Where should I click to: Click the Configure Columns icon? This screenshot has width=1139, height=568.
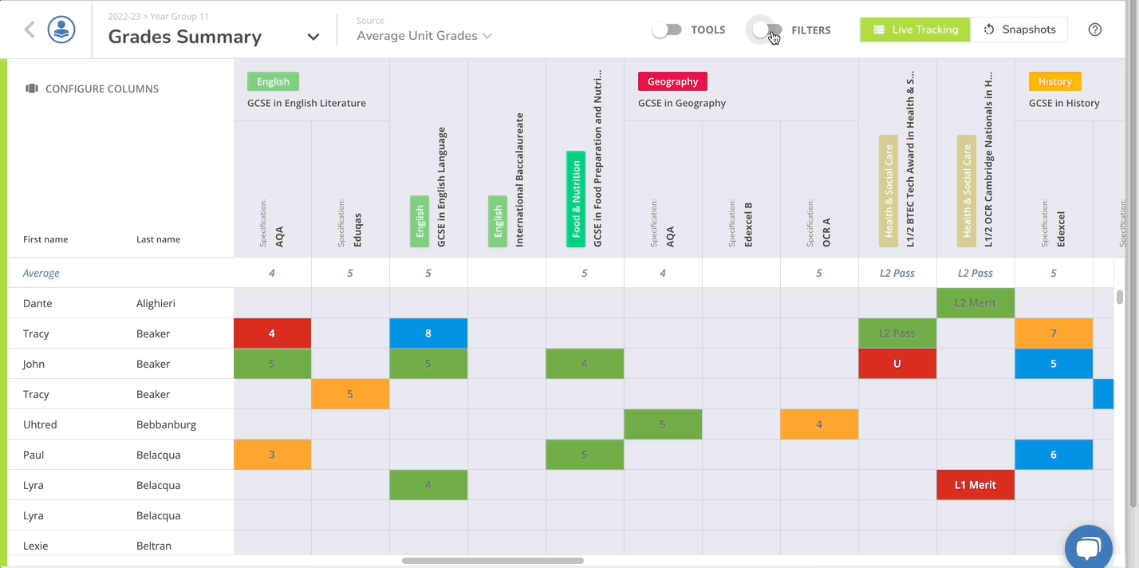click(x=32, y=89)
